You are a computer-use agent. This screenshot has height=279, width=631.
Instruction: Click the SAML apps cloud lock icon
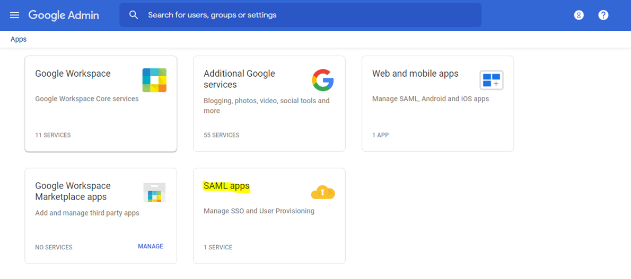322,192
